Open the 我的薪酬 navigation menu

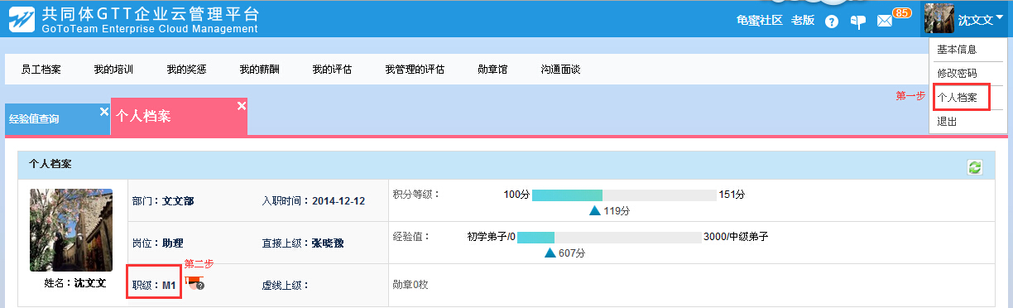click(x=259, y=70)
